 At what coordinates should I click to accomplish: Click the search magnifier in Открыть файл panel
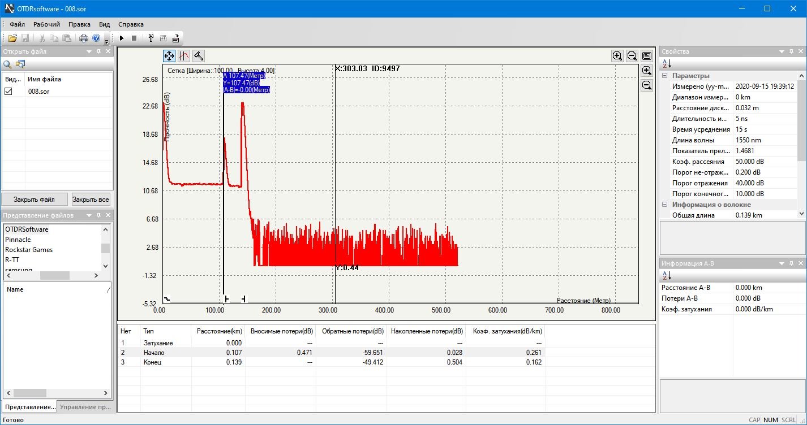click(x=8, y=64)
